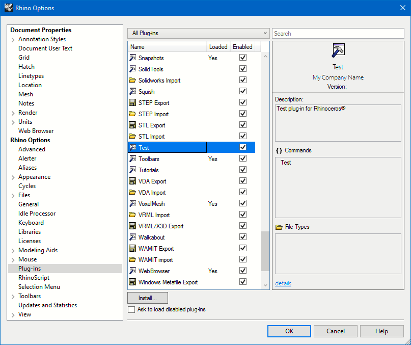Click the VDA Export floppy disk icon
Screen dimensions: 411x345
(132, 181)
